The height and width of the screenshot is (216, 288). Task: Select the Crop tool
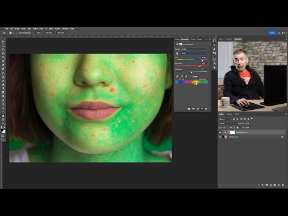click(x=3, y=57)
